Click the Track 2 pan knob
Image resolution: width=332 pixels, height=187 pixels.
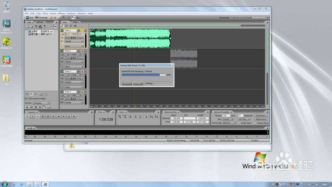(x=78, y=54)
